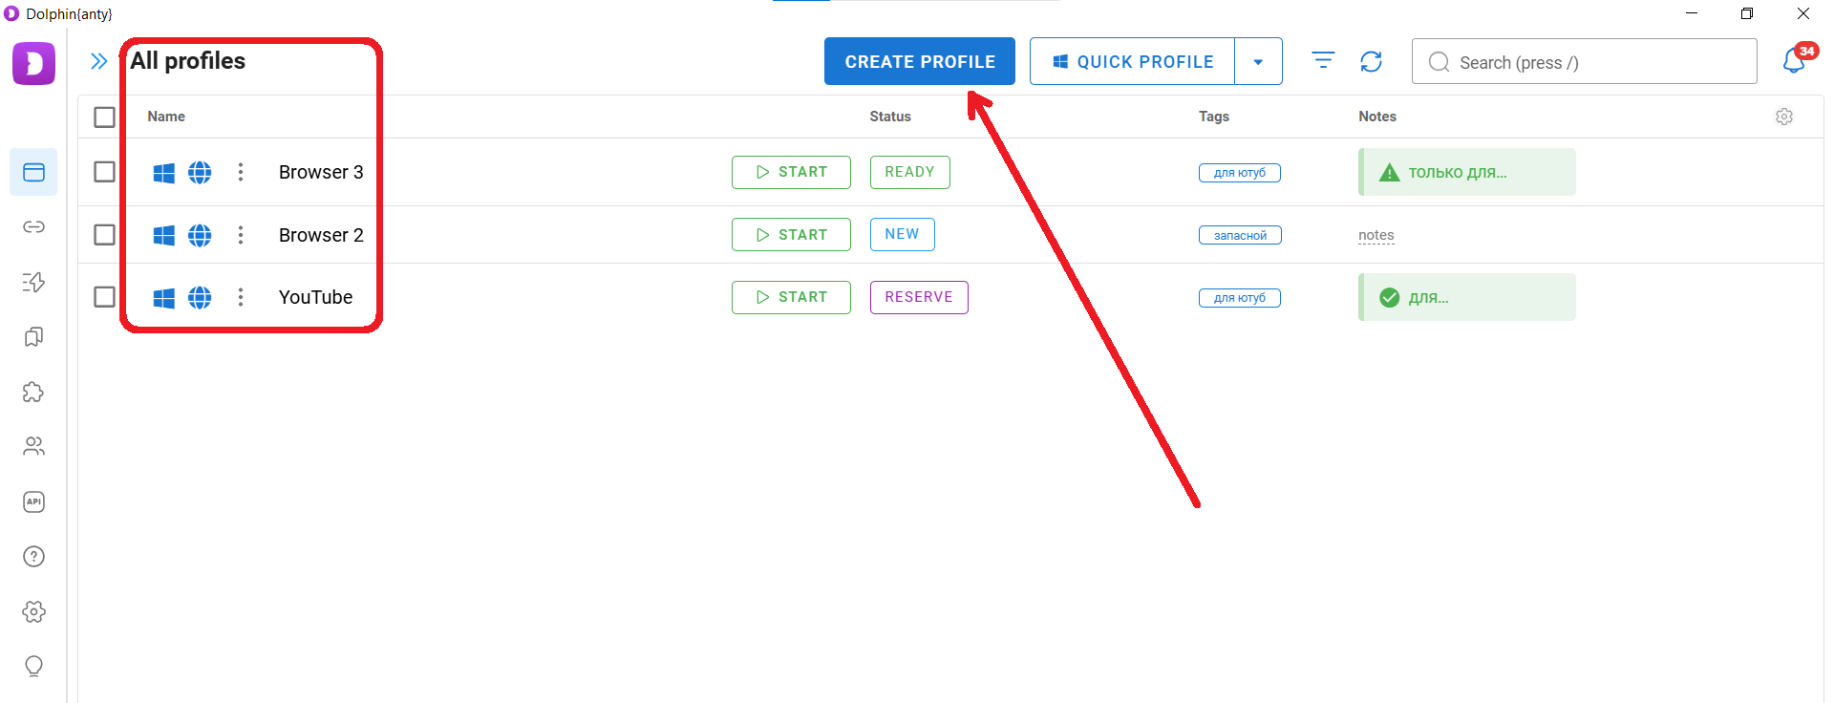Start the Browser 3 profile
This screenshot has height=703, width=1834.
tap(791, 172)
